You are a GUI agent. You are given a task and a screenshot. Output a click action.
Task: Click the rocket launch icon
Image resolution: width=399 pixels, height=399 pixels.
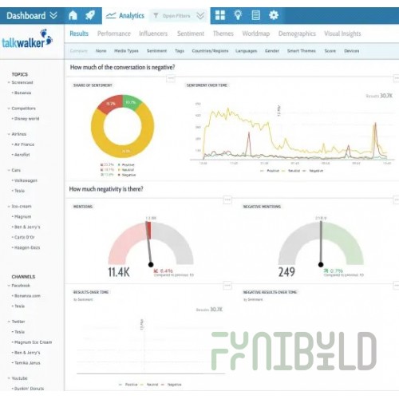(x=90, y=15)
